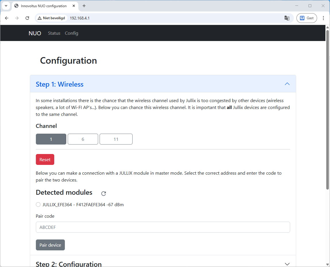
Task: Select wireless channel 1
Action: (51, 139)
